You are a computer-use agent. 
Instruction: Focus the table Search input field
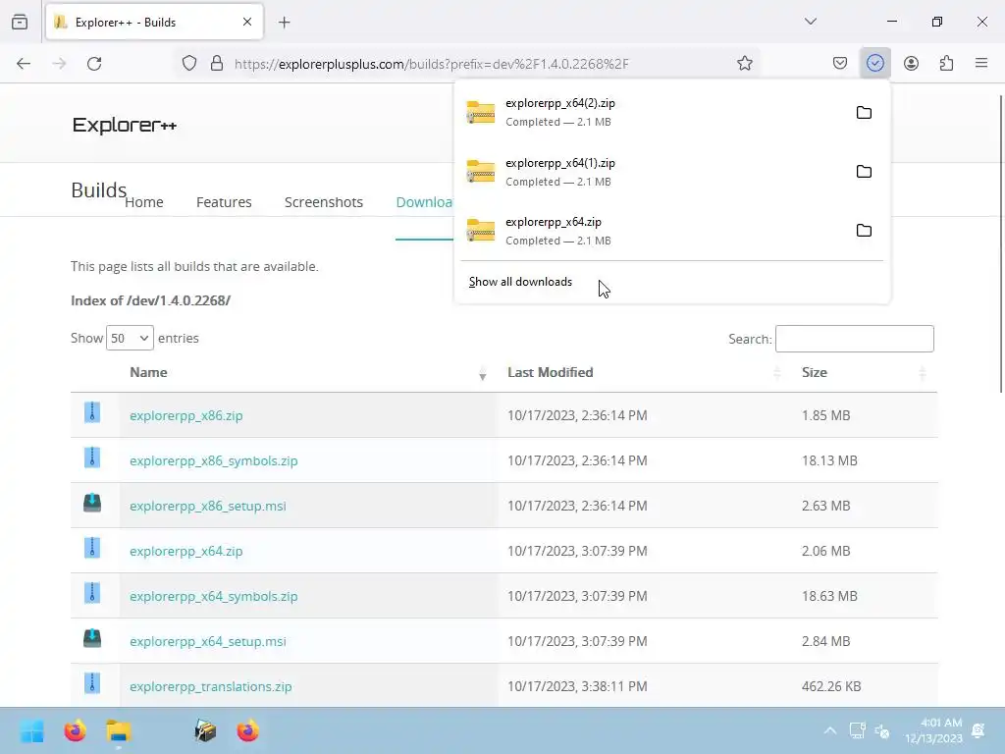(x=855, y=339)
